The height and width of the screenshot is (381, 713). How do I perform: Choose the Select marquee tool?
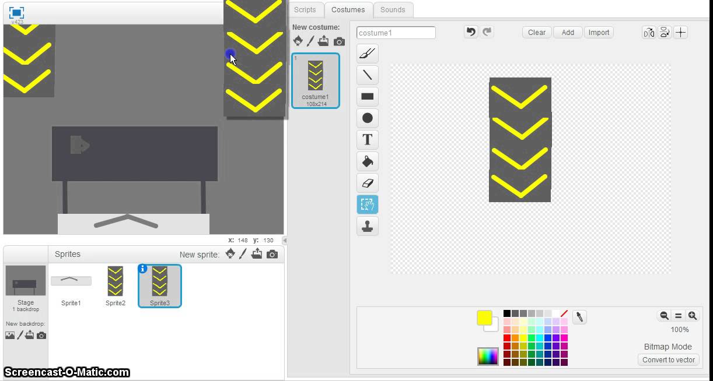[x=368, y=204]
